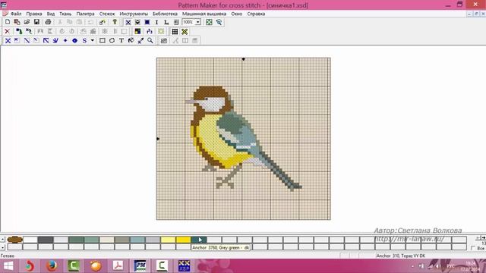
Task: Select the eyedropper color picker tool
Action: tap(140, 40)
